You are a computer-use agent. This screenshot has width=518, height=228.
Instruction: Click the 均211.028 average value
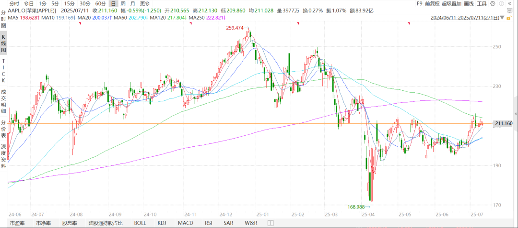(x=261, y=11)
